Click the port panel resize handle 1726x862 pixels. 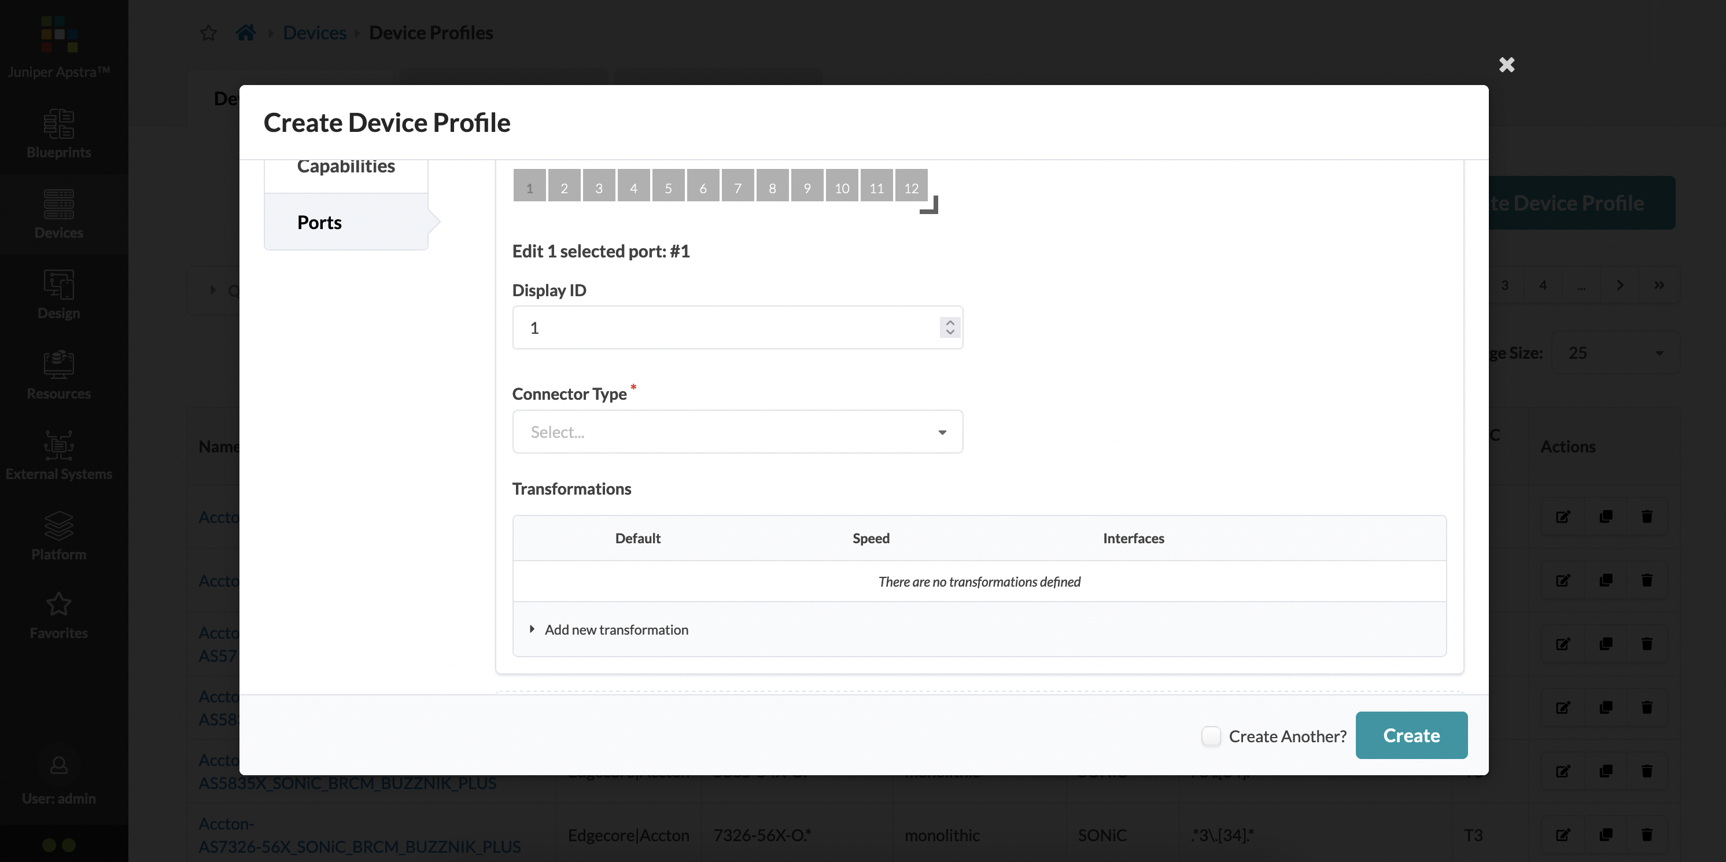click(x=930, y=205)
